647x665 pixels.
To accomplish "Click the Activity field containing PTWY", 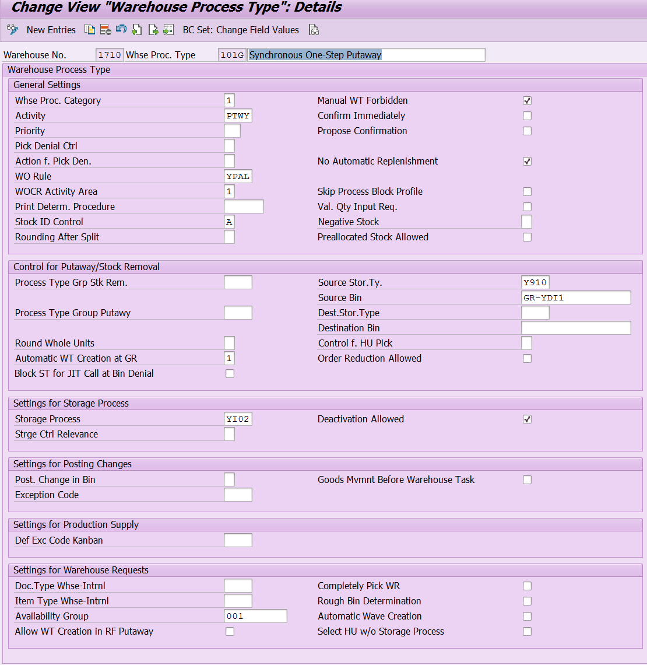I will coord(238,116).
